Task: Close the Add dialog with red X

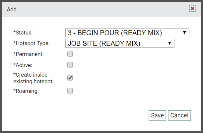Action: pos(192,9)
